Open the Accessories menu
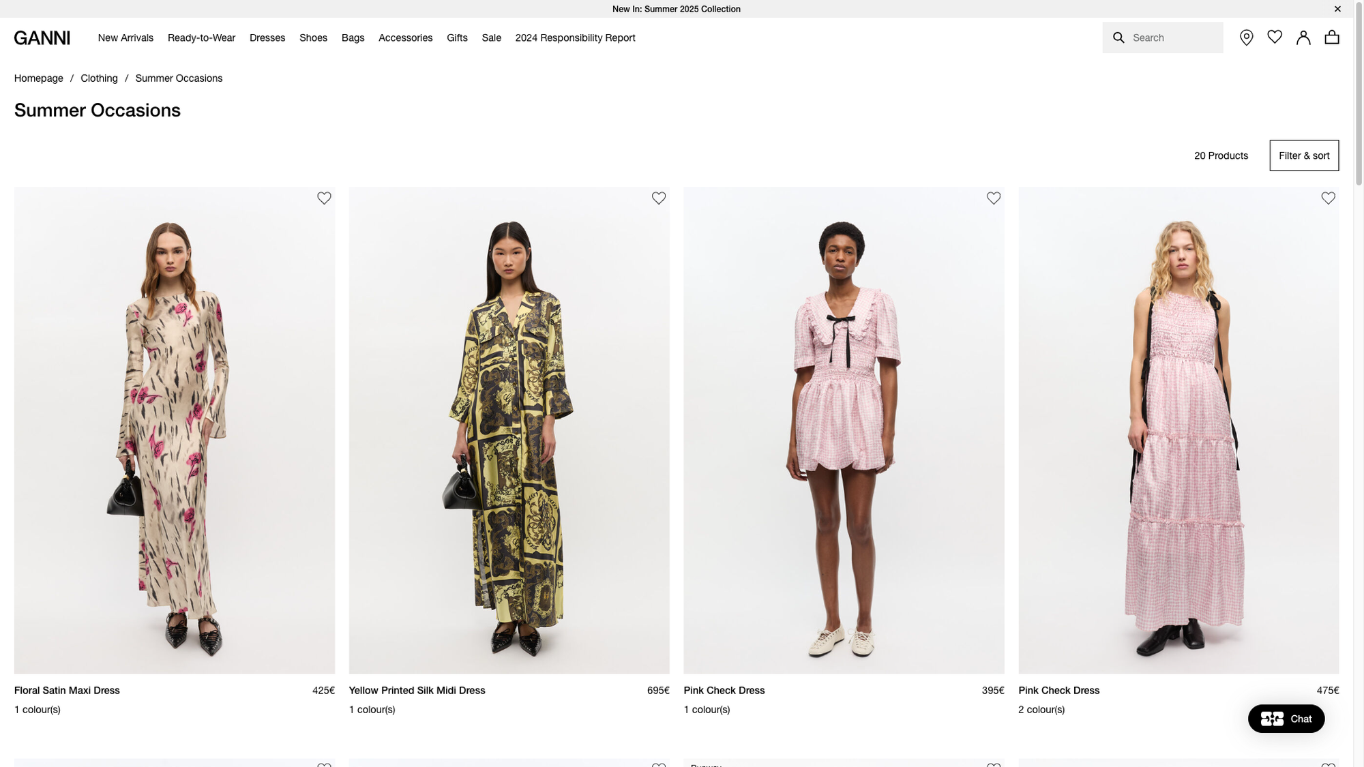 coord(405,37)
